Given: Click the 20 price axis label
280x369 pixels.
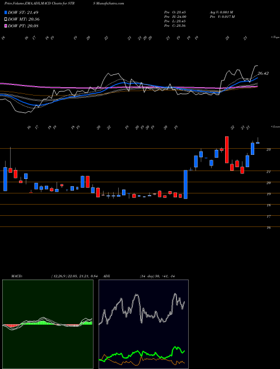Looking at the screenshot, I should click(x=268, y=183).
